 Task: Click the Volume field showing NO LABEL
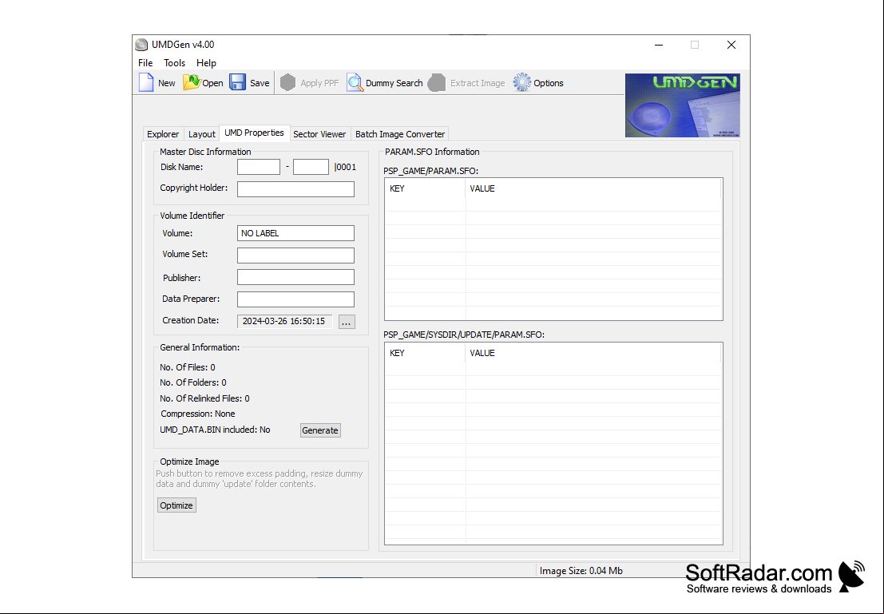tap(295, 233)
